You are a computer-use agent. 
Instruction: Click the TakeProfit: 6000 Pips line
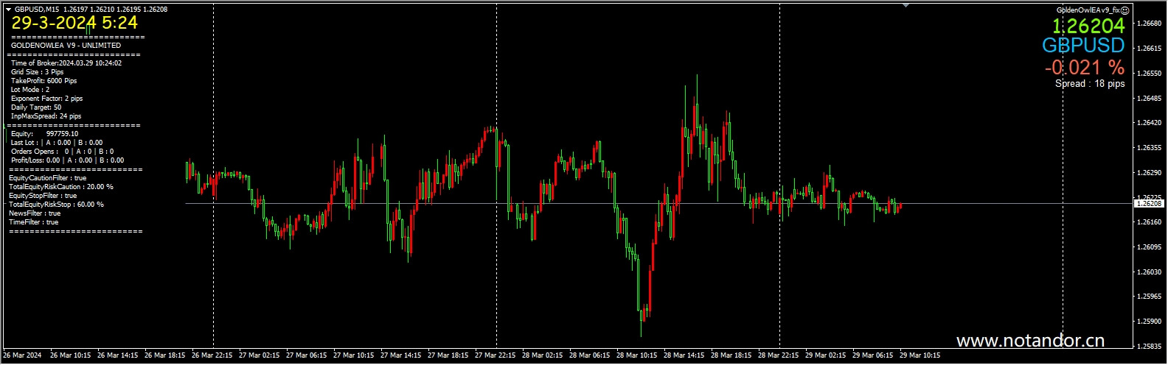coord(44,81)
